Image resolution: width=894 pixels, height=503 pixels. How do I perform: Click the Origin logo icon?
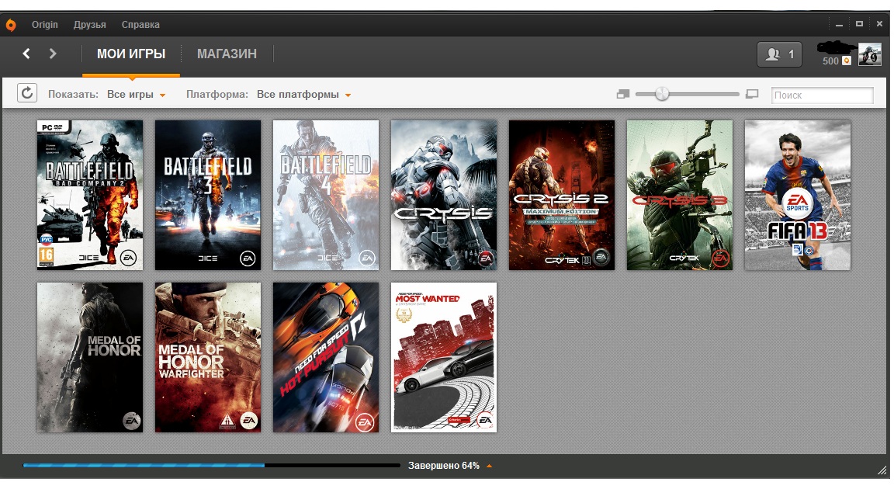click(11, 25)
